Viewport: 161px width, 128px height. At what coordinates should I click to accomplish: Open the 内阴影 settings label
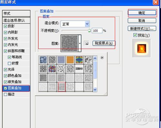[13, 32]
